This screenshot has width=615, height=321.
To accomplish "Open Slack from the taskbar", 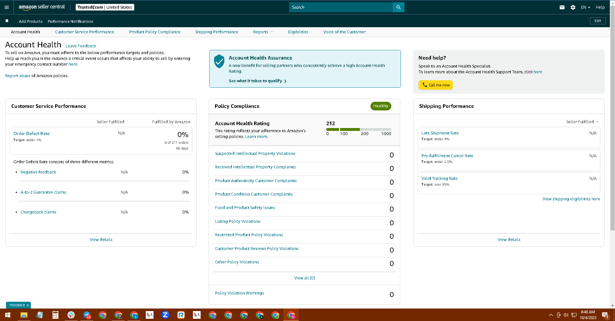I will [71, 315].
